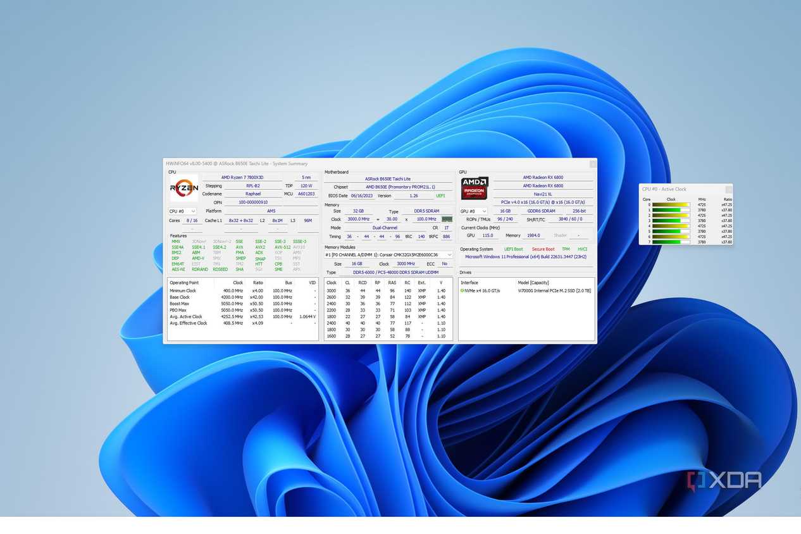
Task: Click the AMD Radeon graphics logo
Action: [474, 188]
